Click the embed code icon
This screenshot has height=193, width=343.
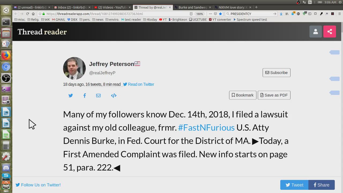[x=114, y=95]
